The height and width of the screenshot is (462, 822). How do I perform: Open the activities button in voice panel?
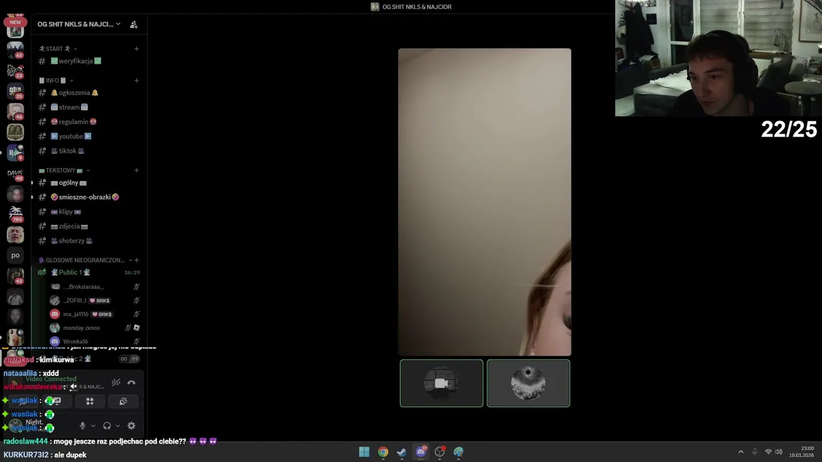point(90,401)
